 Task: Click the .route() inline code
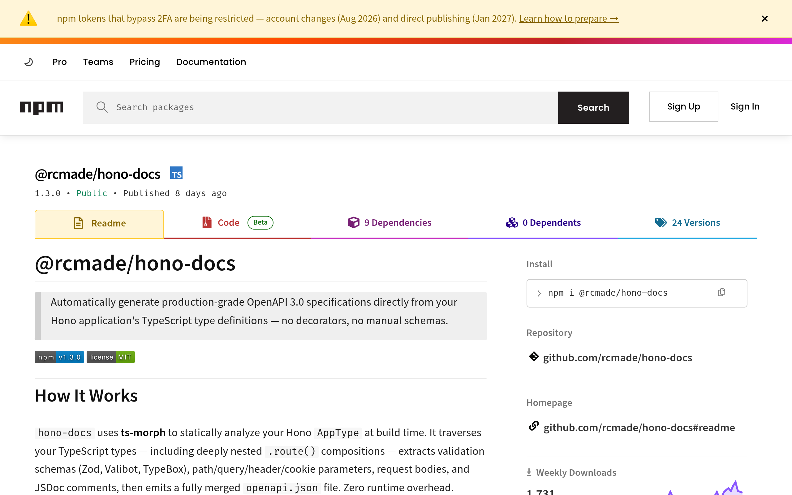click(291, 451)
